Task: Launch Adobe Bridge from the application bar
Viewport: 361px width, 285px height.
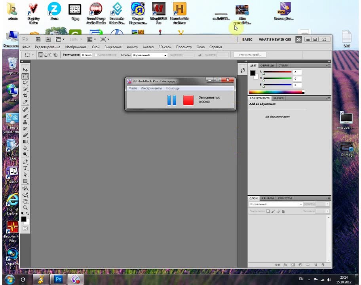Action: [38, 39]
